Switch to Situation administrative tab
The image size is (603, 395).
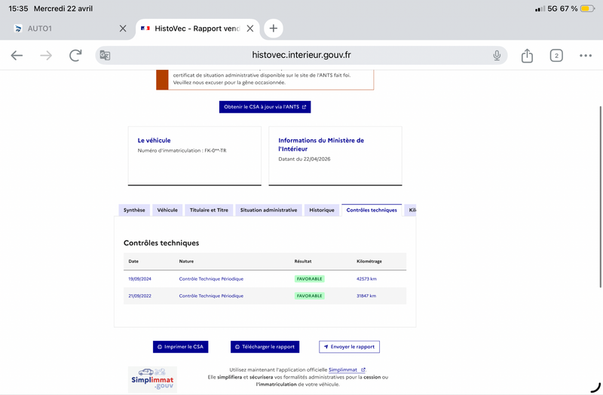coord(268,210)
